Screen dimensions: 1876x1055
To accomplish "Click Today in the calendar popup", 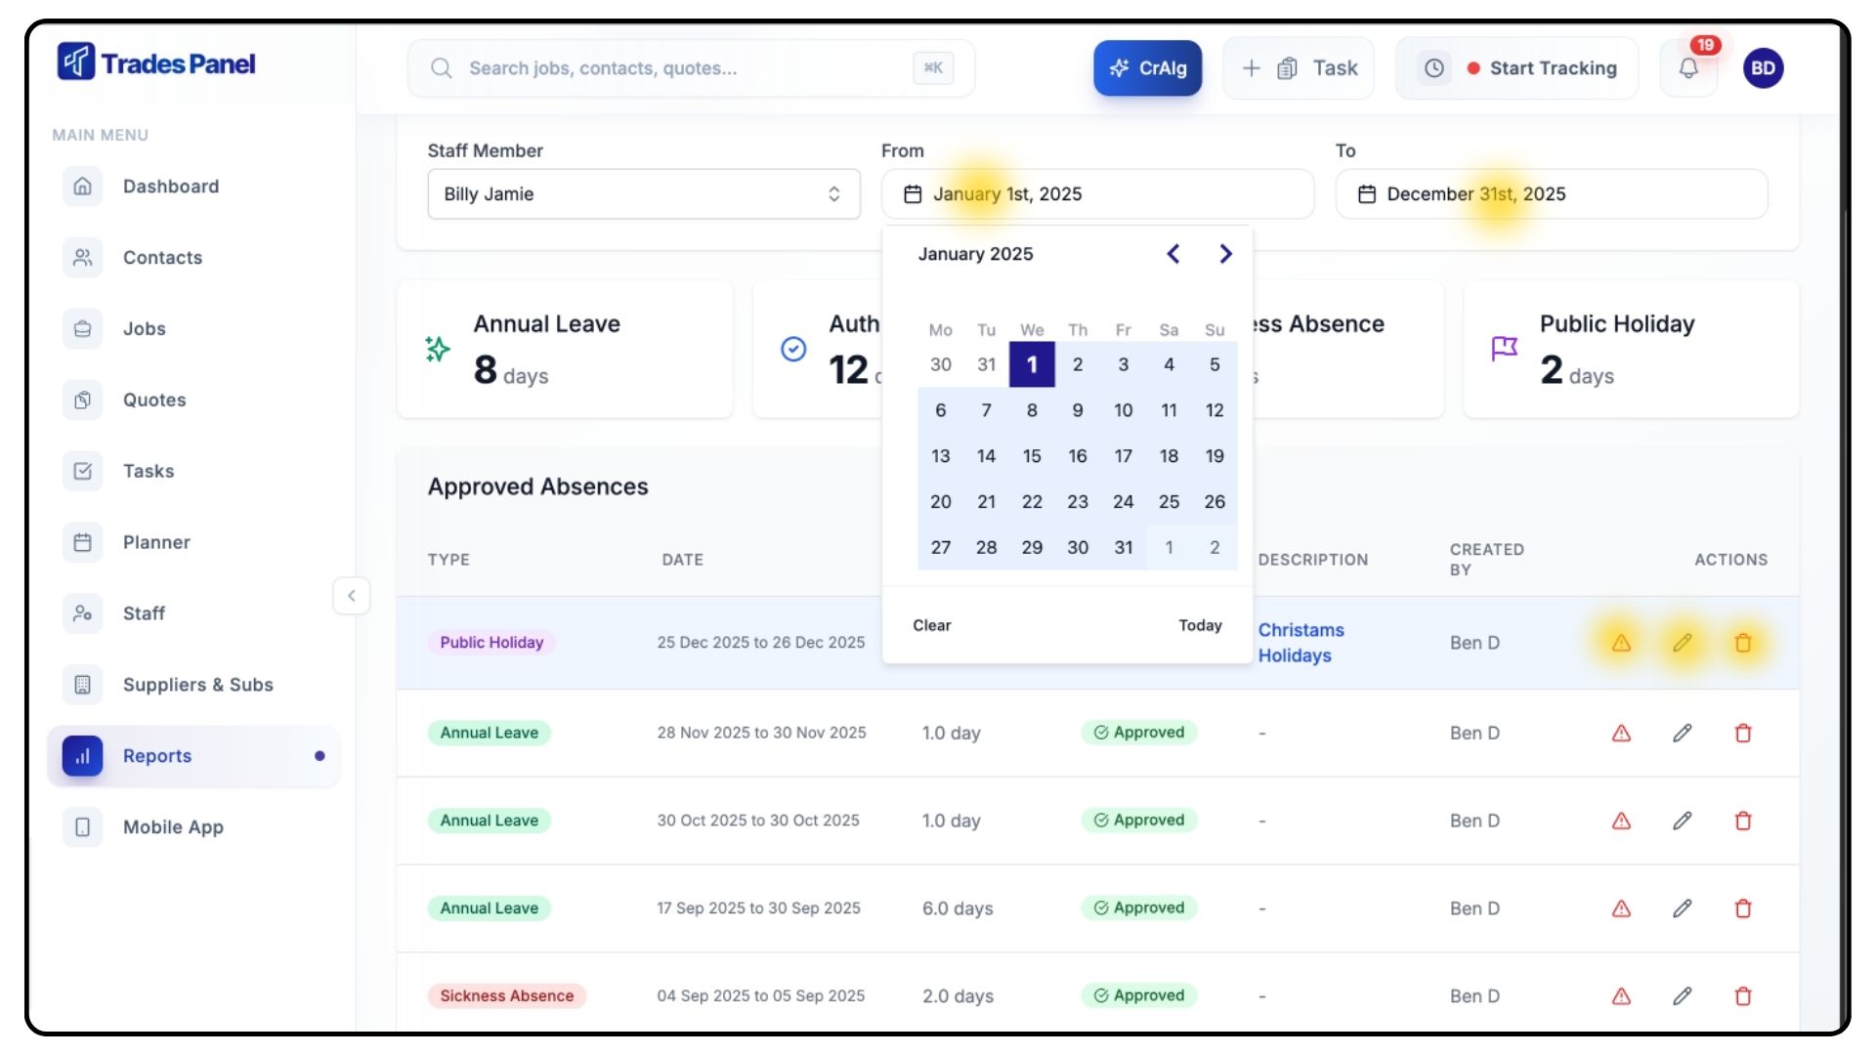I will coord(1200,625).
